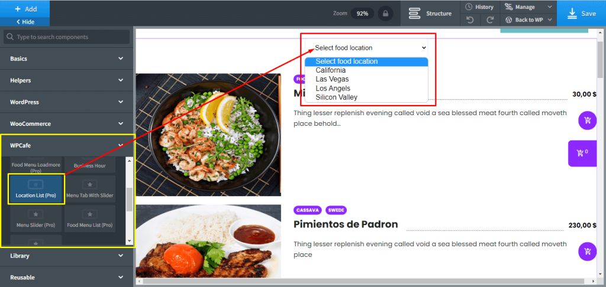
Task: Choose the Select food location option
Action: point(366,61)
